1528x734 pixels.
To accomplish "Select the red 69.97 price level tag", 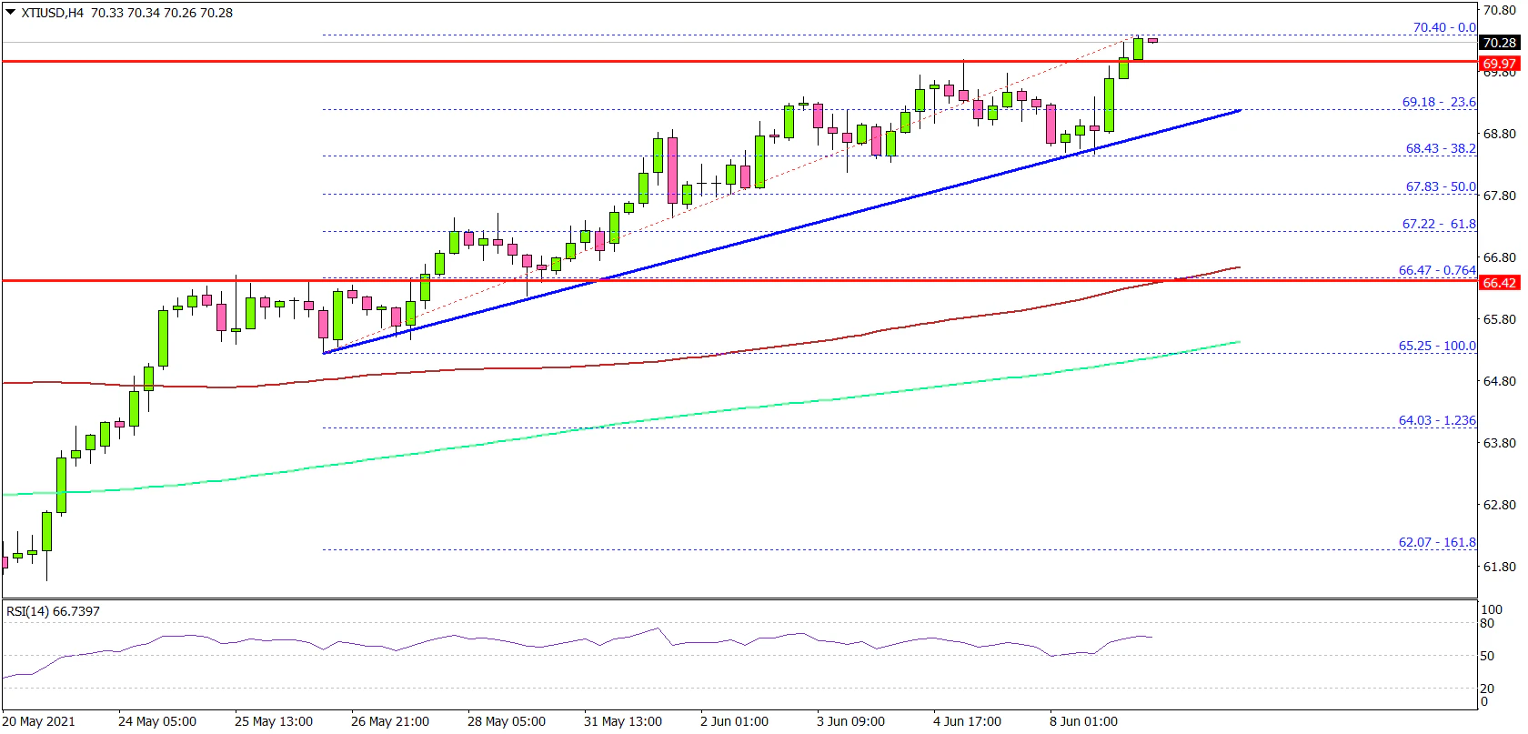I will [x=1498, y=64].
